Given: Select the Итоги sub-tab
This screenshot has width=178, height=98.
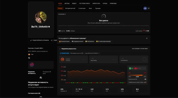Looking at the screenshot, I should [60, 8].
